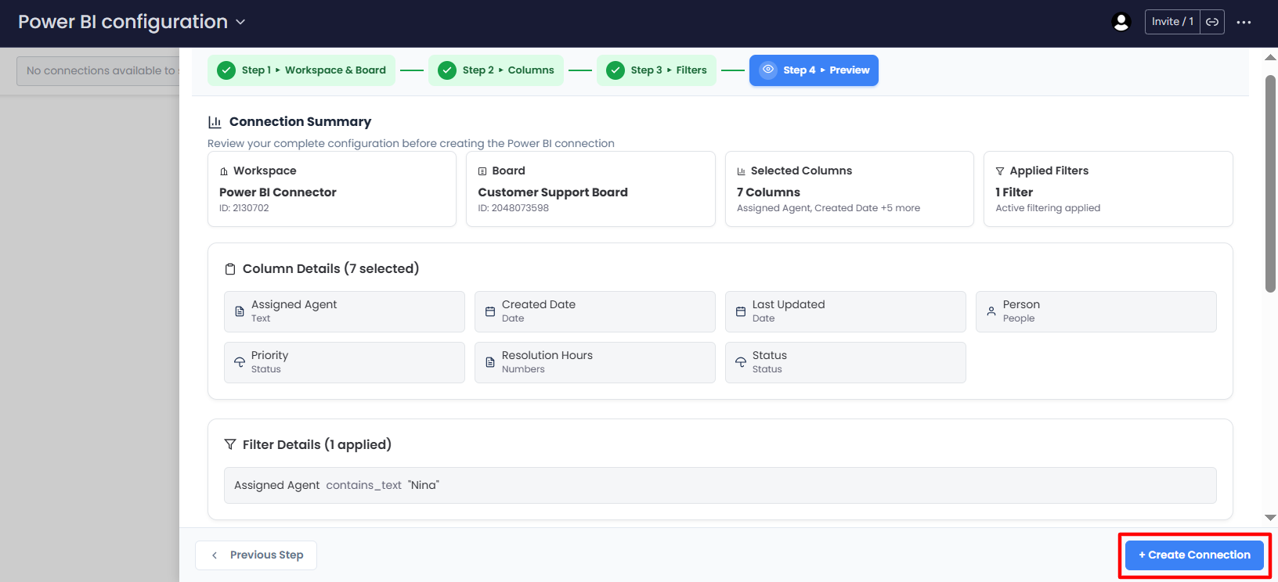The height and width of the screenshot is (582, 1278).
Task: Click the Connection Summary chart icon
Action: 215,122
